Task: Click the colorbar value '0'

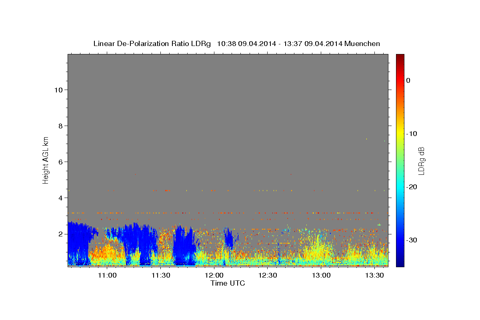Action: [x=408, y=80]
